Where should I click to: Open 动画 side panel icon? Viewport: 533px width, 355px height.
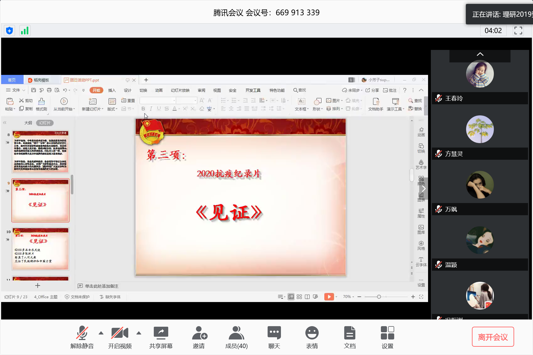421,132
